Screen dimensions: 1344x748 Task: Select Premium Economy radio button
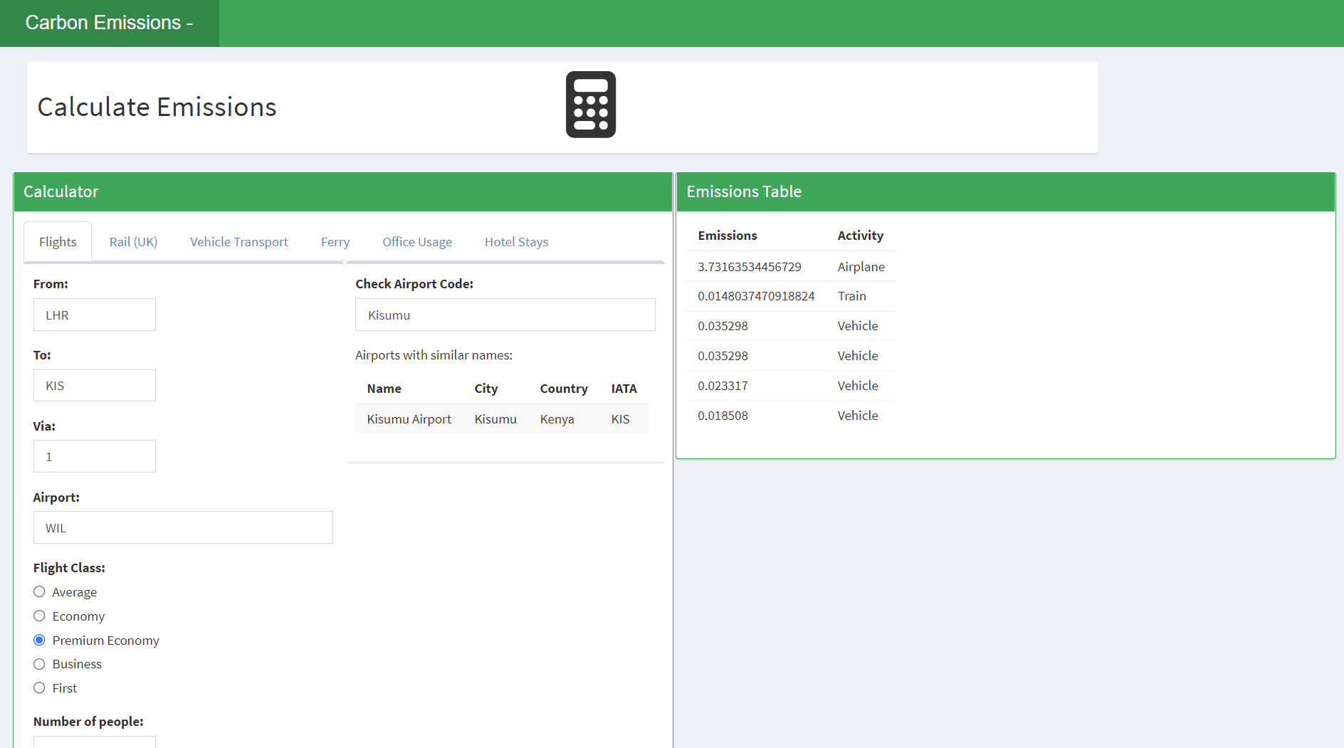[39, 641]
